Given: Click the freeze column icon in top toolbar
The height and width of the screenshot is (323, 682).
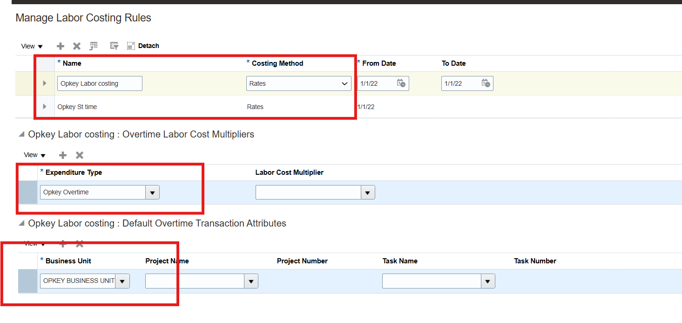Looking at the screenshot, I should click(x=94, y=46).
